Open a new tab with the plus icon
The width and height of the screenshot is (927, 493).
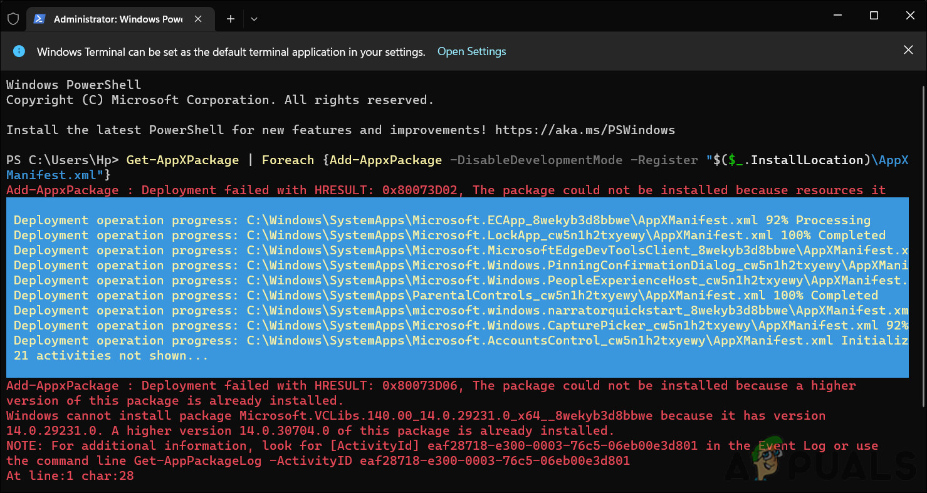click(x=229, y=19)
